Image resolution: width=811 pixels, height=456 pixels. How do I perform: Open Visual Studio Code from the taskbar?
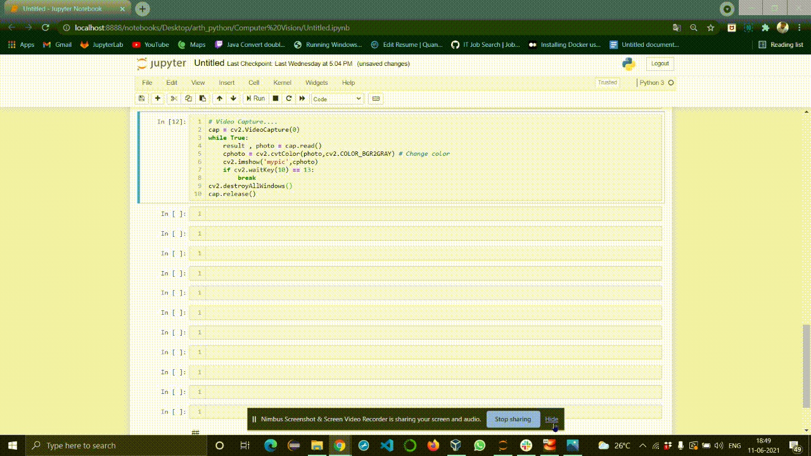pos(386,445)
